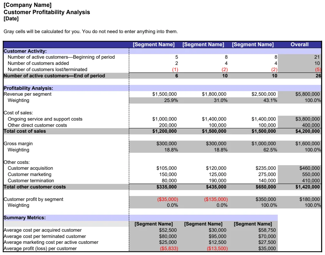Select the [Company Name] title text

[x=28, y=5]
